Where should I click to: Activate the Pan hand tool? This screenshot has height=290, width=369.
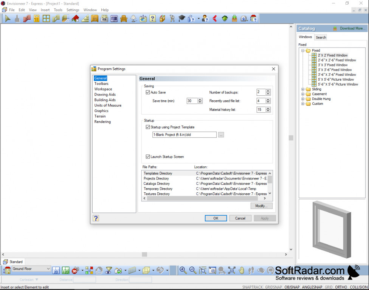pyautogui.click(x=242, y=270)
